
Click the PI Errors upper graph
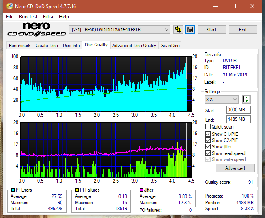point(106,84)
